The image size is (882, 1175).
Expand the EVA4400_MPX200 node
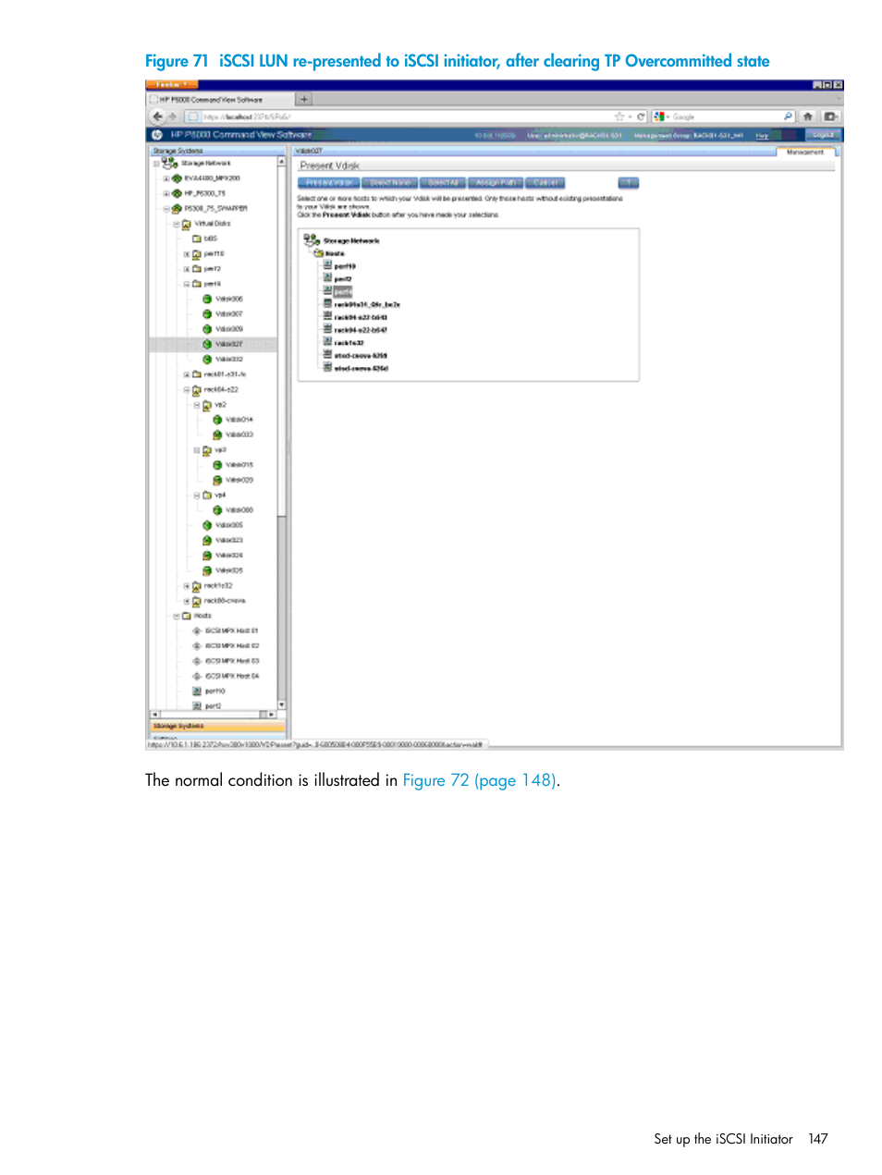(166, 178)
